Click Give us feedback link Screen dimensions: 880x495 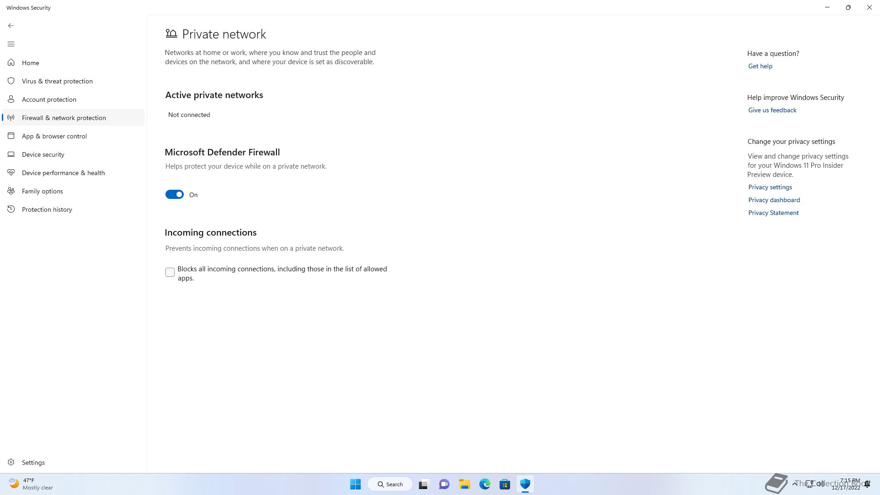point(772,110)
